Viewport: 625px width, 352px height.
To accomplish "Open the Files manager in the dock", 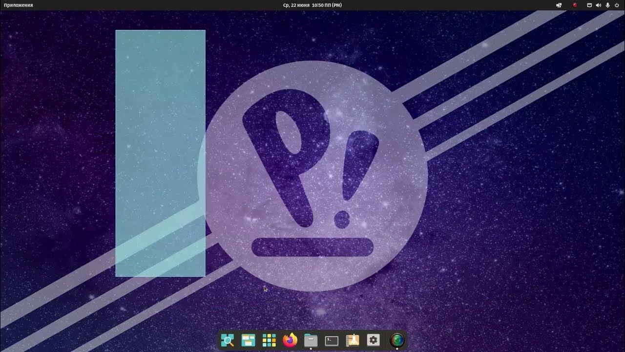I will [311, 340].
